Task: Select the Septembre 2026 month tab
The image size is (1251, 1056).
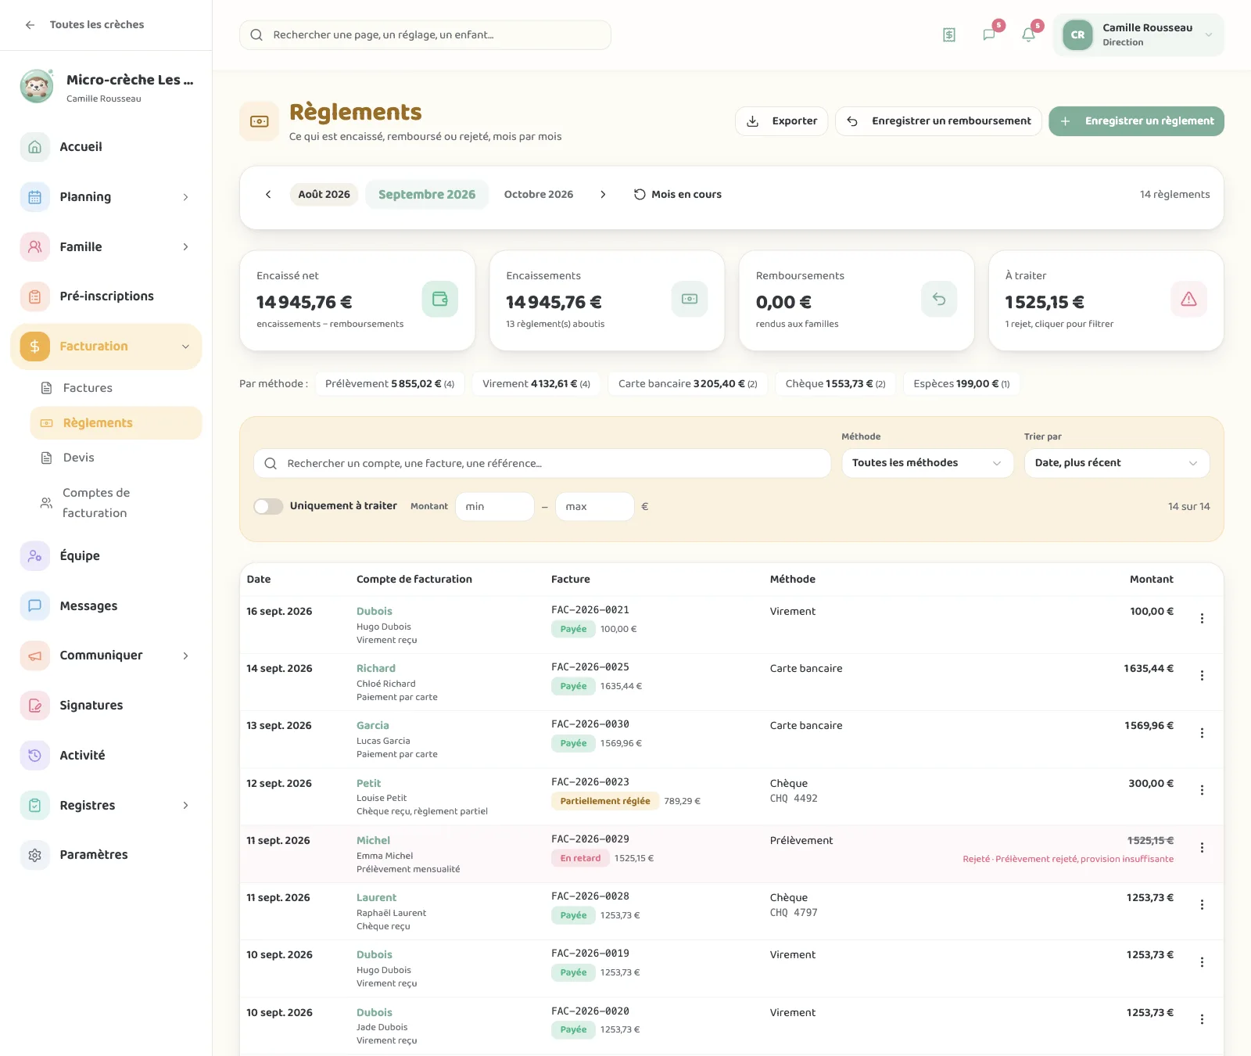Action: 427,195
